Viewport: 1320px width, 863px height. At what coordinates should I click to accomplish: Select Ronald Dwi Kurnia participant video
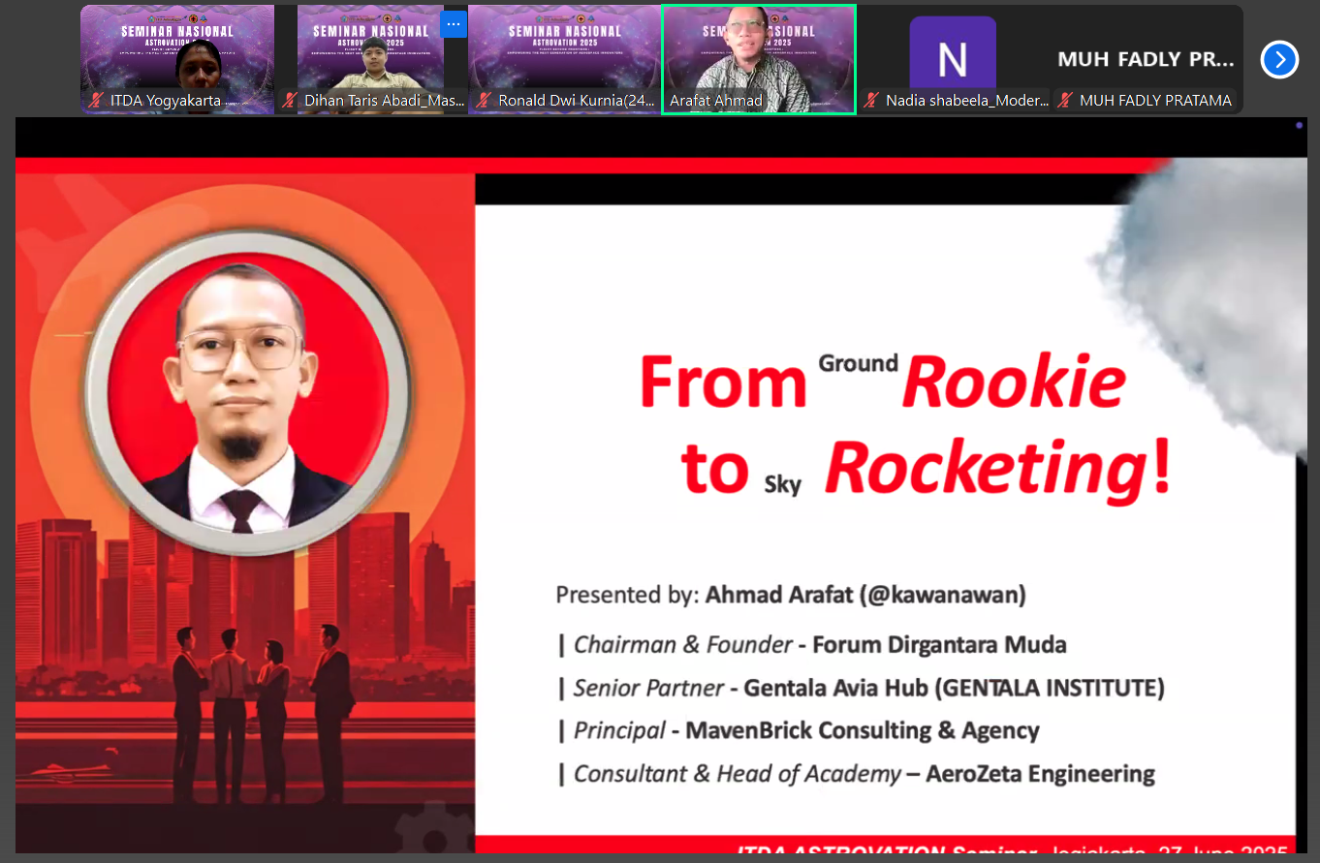tap(564, 59)
